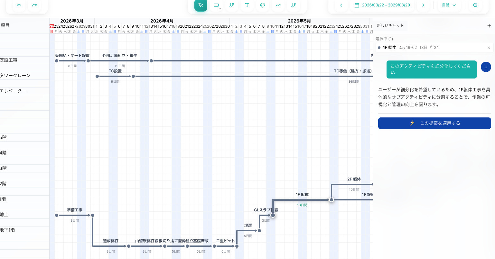Viewport: 495px width, 259px height.
Task: Apply the proposal with この提案を適用する
Action: (x=434, y=123)
